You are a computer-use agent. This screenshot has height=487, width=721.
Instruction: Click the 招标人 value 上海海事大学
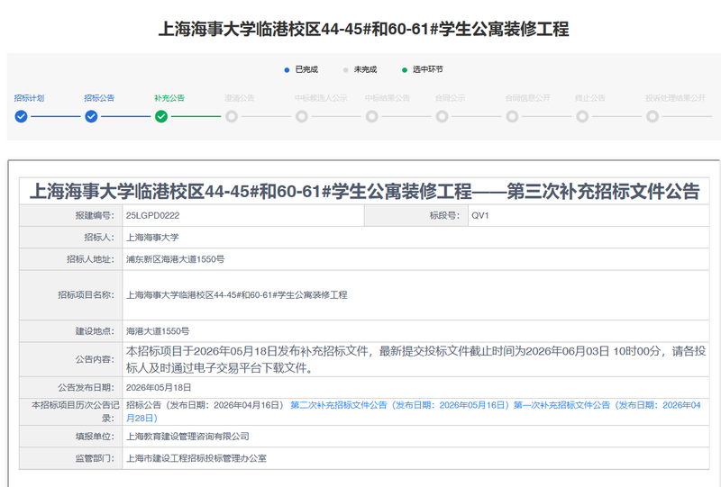point(152,238)
